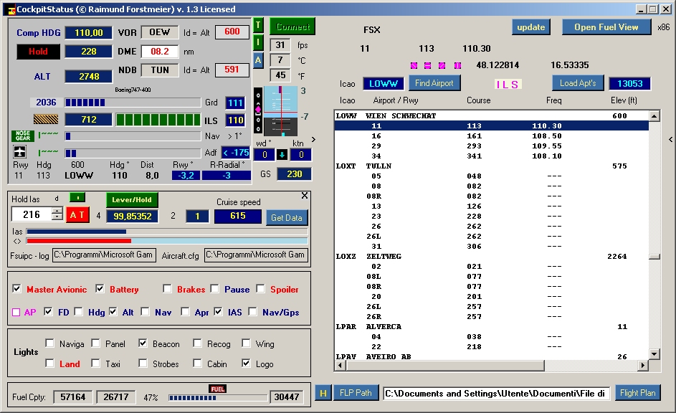
Task: Click the fuel level progress bar
Action: pyautogui.click(x=218, y=397)
